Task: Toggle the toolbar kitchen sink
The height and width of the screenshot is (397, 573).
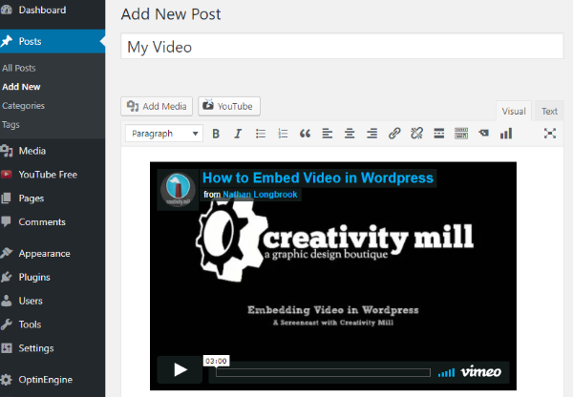Action: 461,134
